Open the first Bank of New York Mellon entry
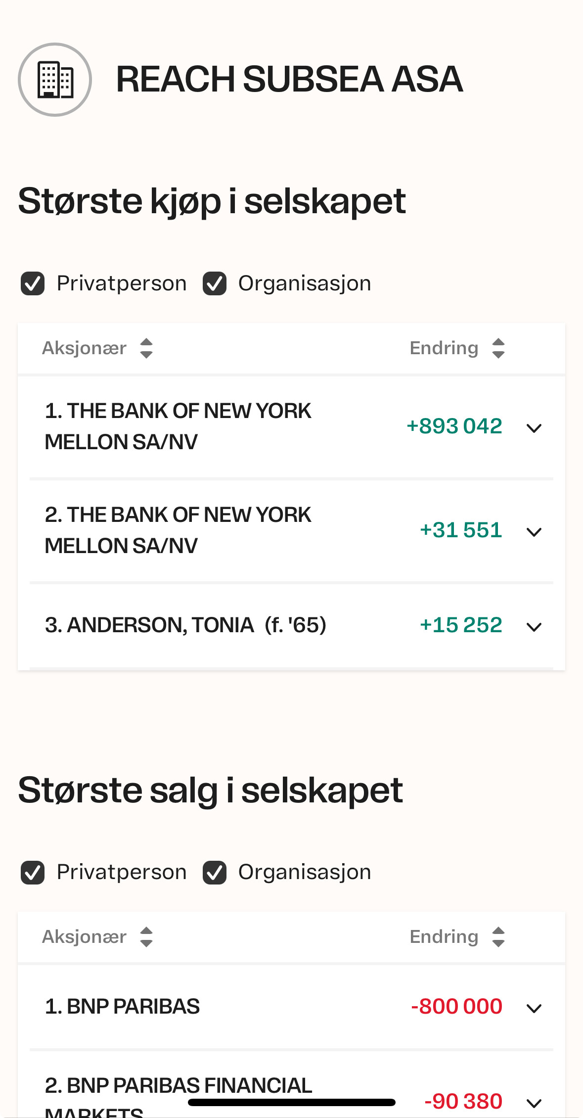The height and width of the screenshot is (1118, 583). tap(291, 427)
